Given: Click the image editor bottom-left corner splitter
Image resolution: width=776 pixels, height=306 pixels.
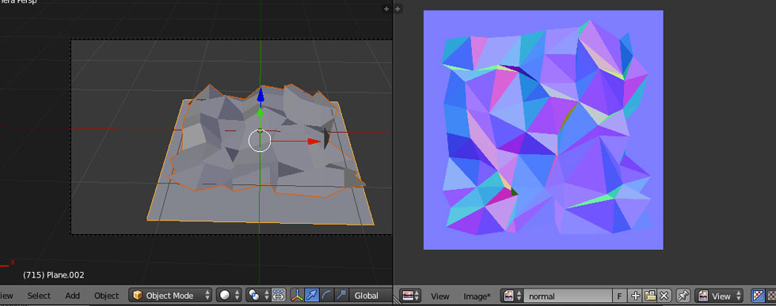Looking at the screenshot, I should click(x=397, y=300).
